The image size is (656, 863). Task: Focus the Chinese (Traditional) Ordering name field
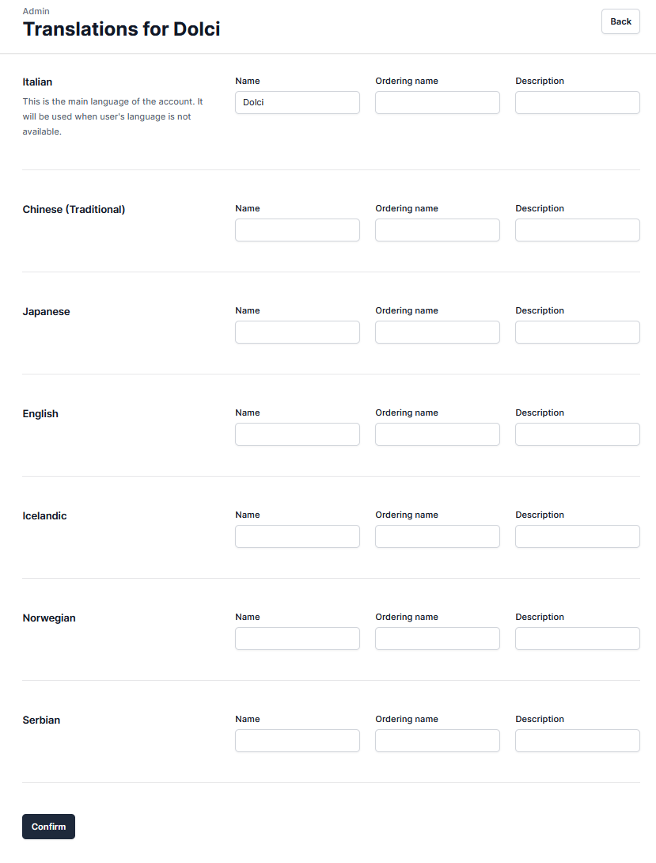point(437,230)
